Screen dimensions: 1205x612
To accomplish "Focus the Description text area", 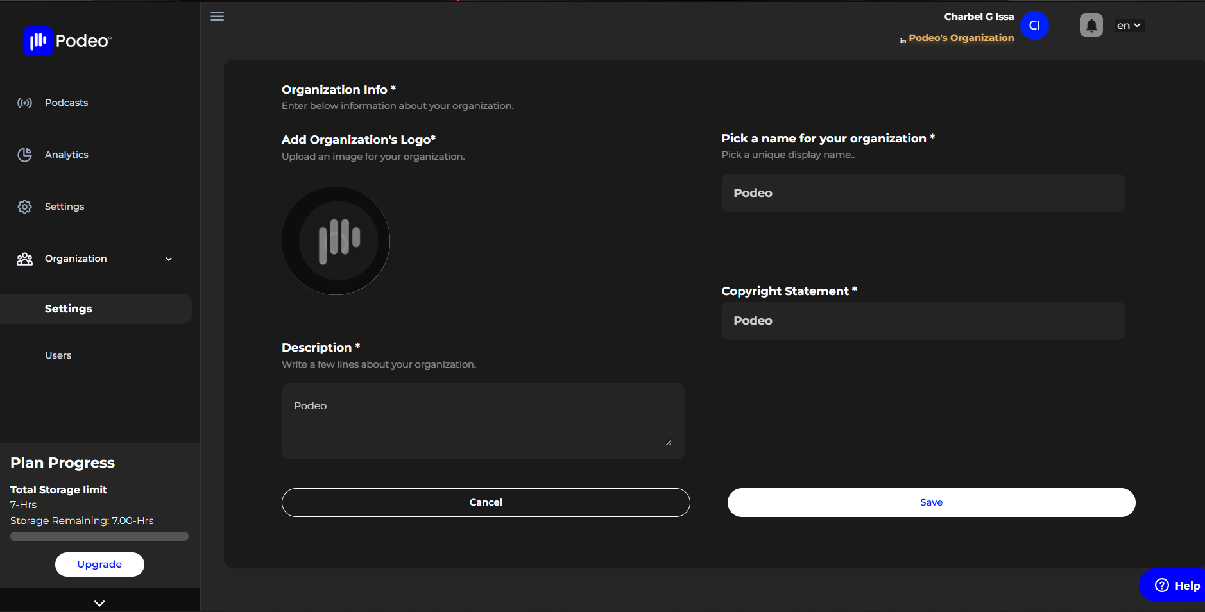I will [x=483, y=421].
